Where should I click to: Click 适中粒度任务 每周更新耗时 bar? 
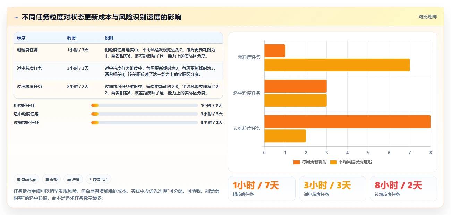(296, 86)
